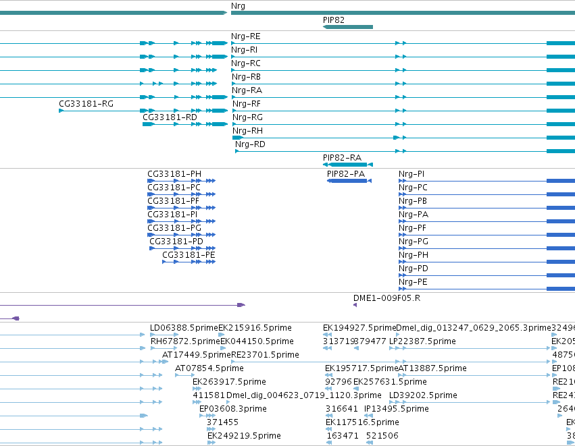Click the CG33181-RG transcript label
This screenshot has width=575, height=446.
click(86, 104)
